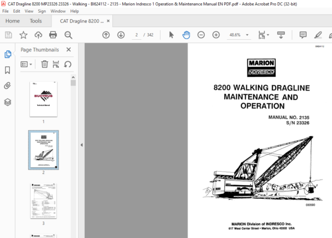Switch to the Tools tab

[35, 21]
